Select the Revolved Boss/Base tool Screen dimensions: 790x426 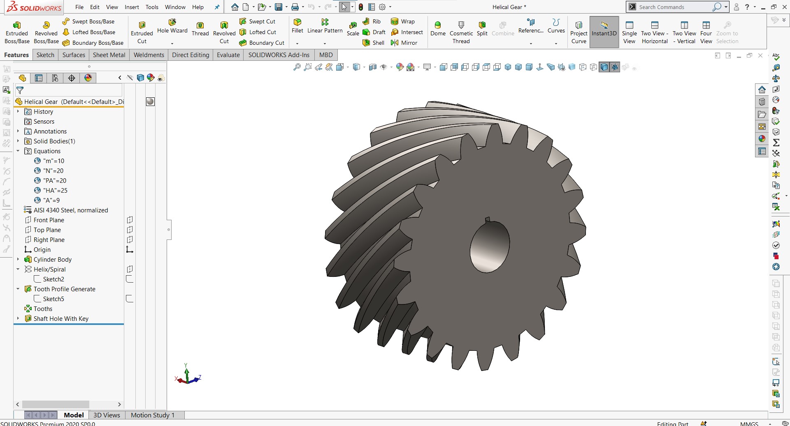click(46, 32)
